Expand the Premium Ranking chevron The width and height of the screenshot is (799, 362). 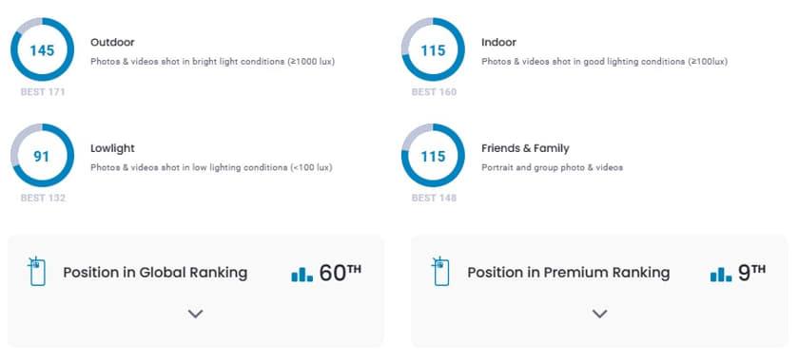click(x=600, y=314)
